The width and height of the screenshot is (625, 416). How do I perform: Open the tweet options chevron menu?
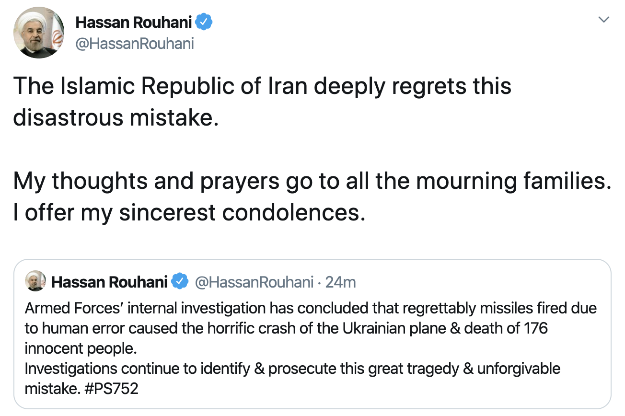[604, 20]
